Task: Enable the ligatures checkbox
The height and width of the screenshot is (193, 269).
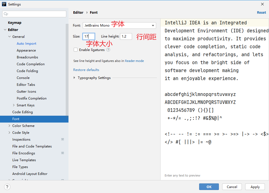Action: pos(76,50)
